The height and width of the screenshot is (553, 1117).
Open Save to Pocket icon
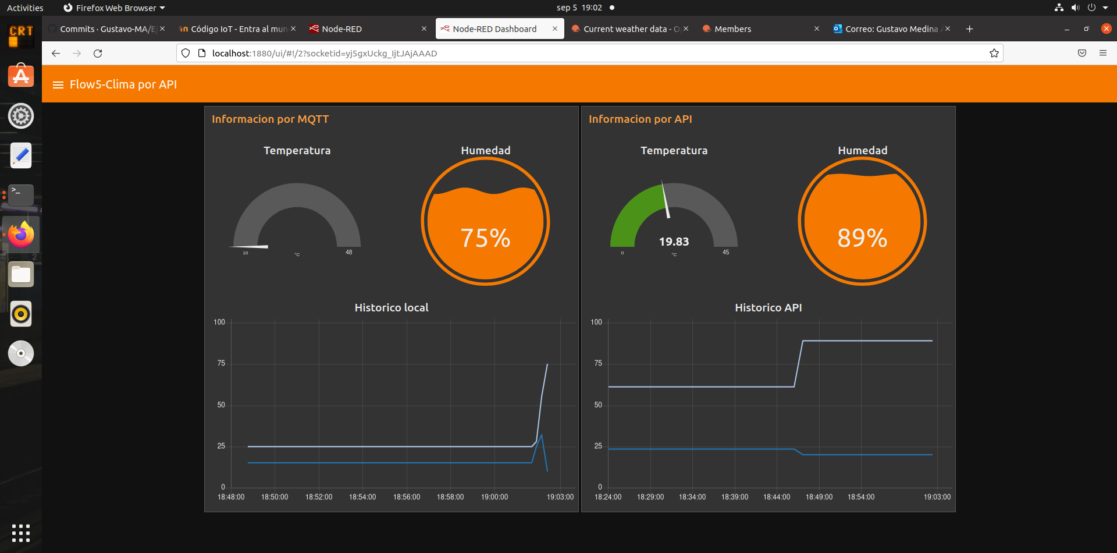coord(1082,54)
